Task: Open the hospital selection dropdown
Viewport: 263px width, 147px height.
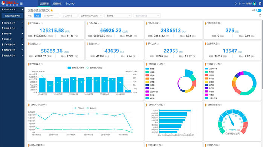Action: 91,15
